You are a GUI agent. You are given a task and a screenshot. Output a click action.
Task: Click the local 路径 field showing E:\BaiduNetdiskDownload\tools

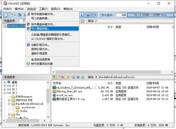(x=134, y=77)
